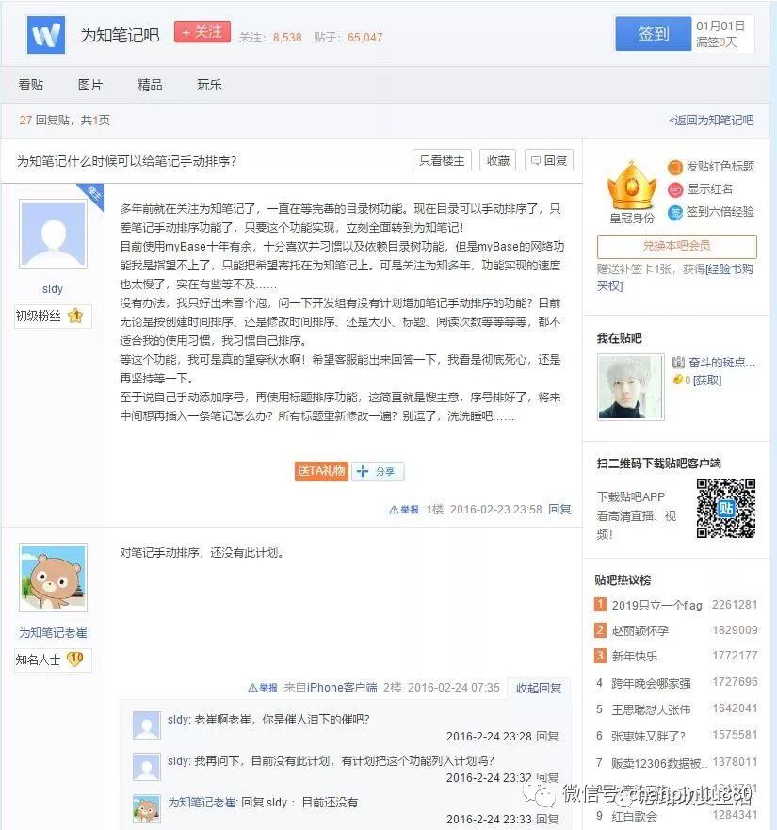Click the golden crown 皇冠身份 icon

(631, 187)
